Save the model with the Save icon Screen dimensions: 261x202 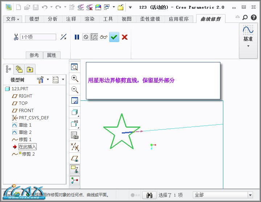[x=36, y=7]
